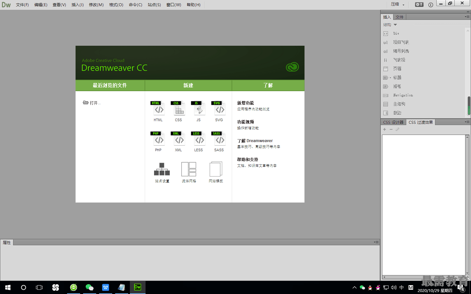Screen dimensions: 471x294
Task: Create a new XML file
Action: pos(179,141)
